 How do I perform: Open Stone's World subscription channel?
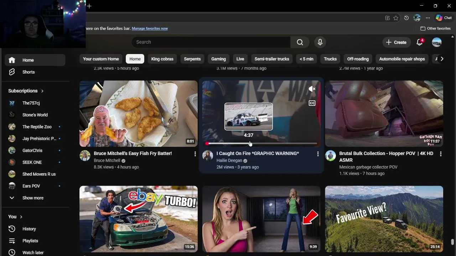tap(35, 115)
